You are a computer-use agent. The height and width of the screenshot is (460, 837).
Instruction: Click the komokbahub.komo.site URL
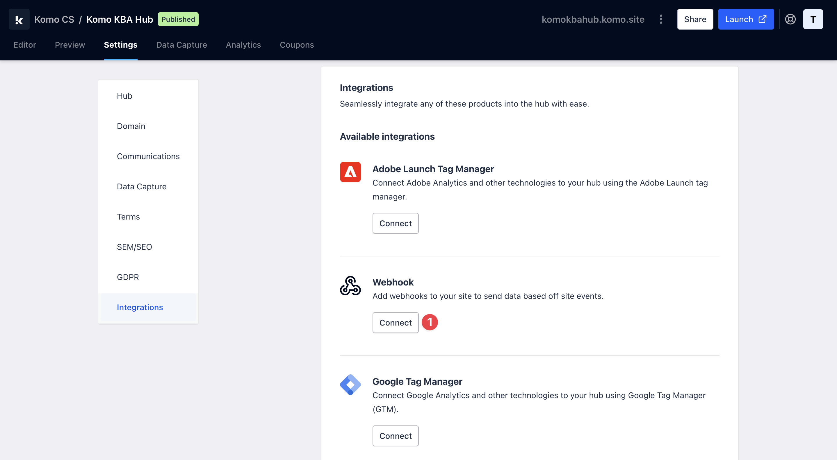click(x=593, y=19)
